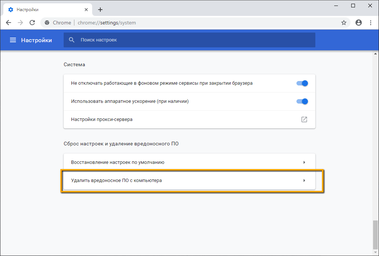Expand 'Восстановление настроек по умолчанию' arrow
This screenshot has height=256, width=379.
coord(304,162)
